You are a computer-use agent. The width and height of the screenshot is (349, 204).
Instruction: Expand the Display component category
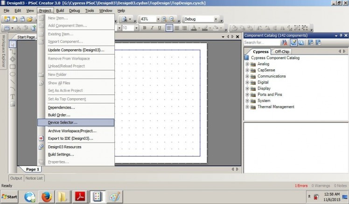coord(247,88)
